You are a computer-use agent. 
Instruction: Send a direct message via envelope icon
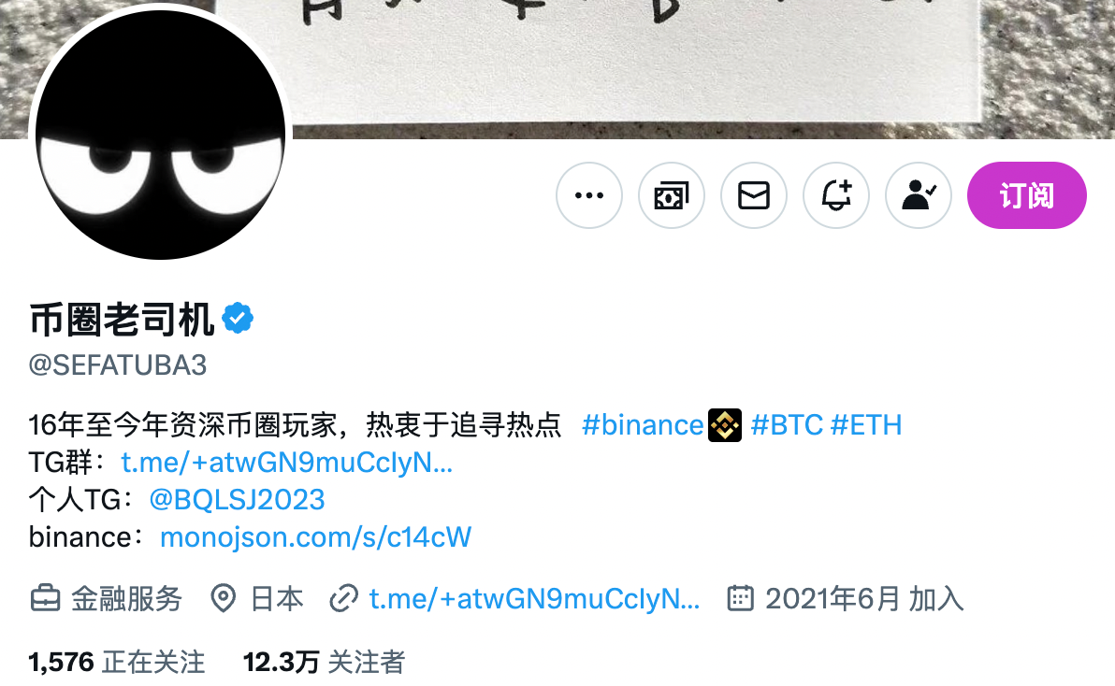(754, 195)
